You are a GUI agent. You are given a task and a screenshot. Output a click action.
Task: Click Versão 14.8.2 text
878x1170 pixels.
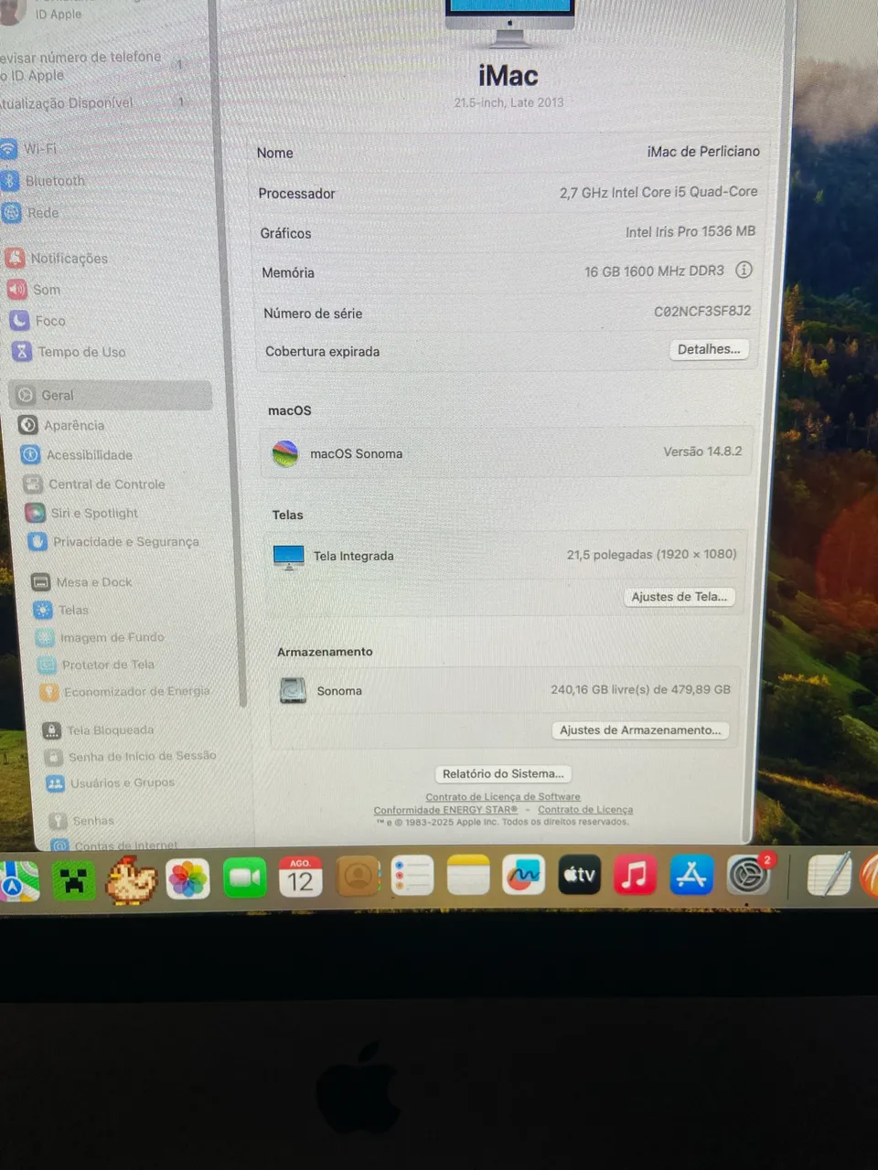[x=702, y=452]
